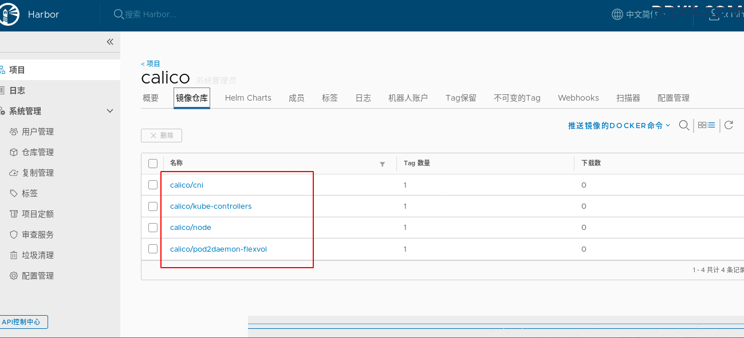Viewport: 744px width, 338px height.
Task: Sort by Tag 数量 column header
Action: pos(417,163)
